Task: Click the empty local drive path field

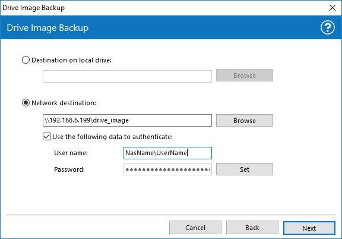Action: click(127, 76)
